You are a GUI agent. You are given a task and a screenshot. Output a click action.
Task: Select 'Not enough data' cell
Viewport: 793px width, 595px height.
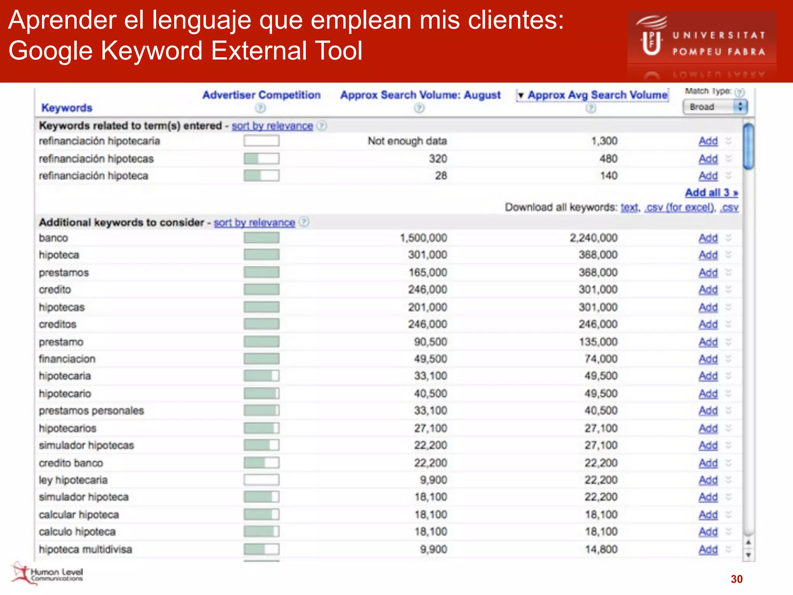[407, 141]
